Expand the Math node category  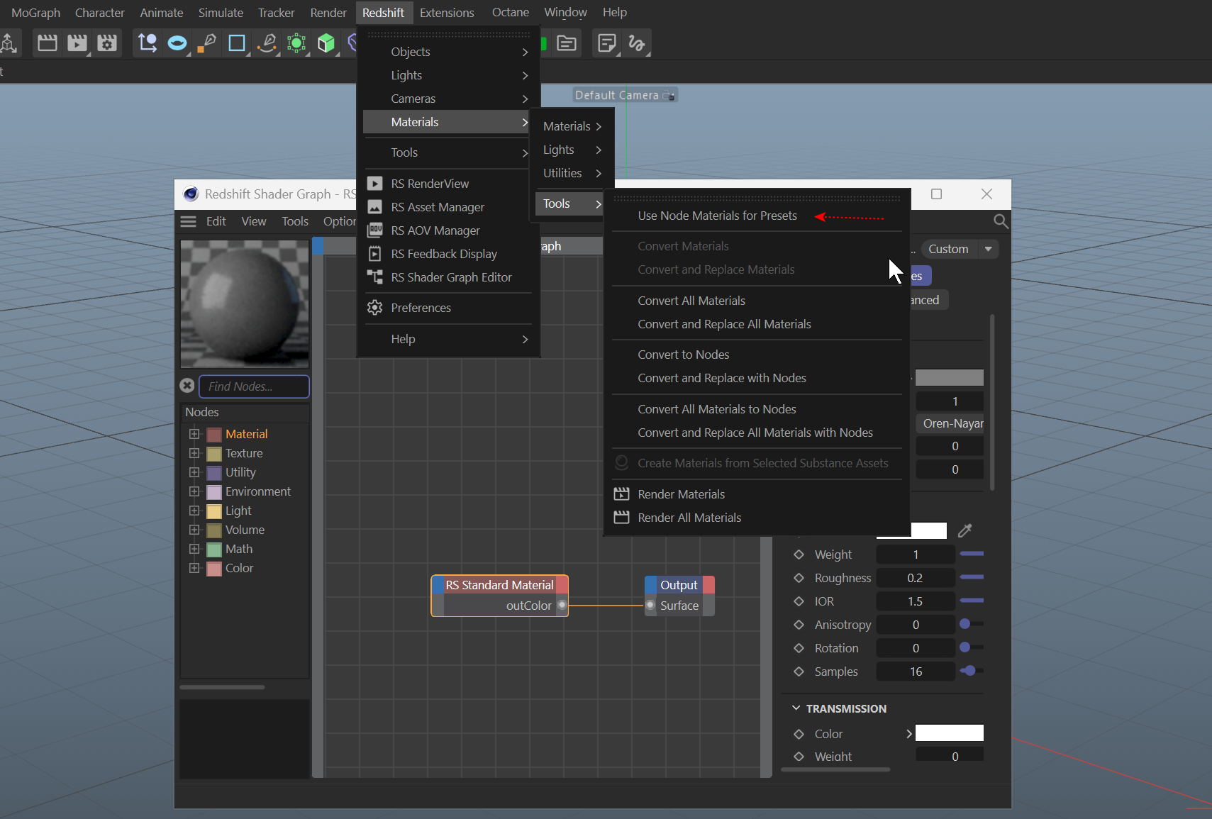(x=194, y=549)
